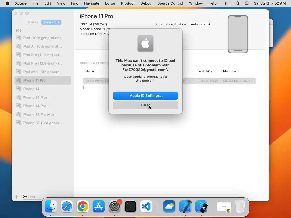
Task: Open Visual Studio Code from the Dock
Action: click(x=146, y=206)
